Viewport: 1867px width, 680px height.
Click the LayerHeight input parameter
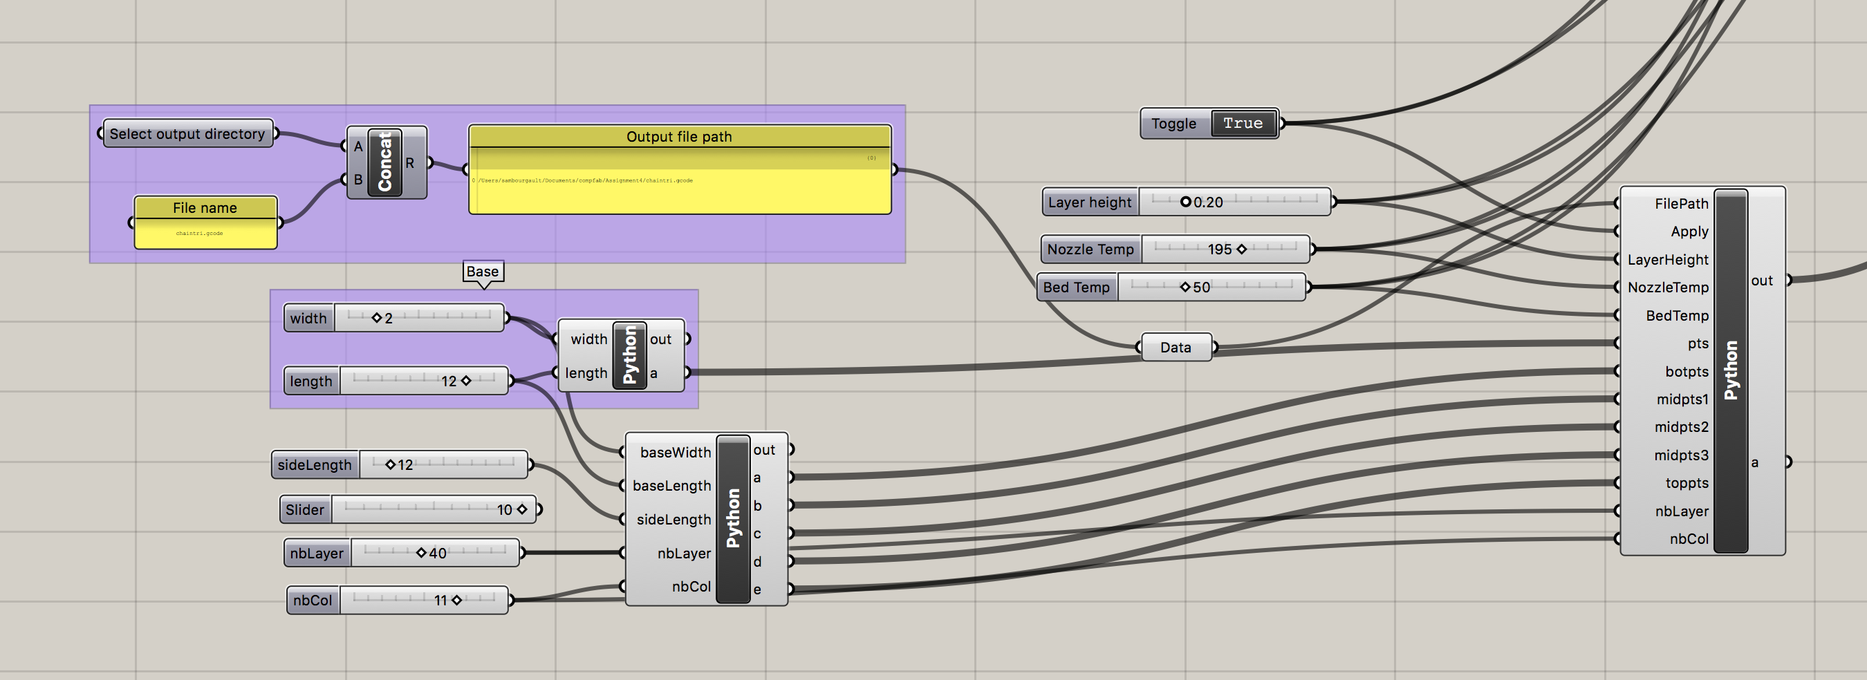tap(1668, 259)
